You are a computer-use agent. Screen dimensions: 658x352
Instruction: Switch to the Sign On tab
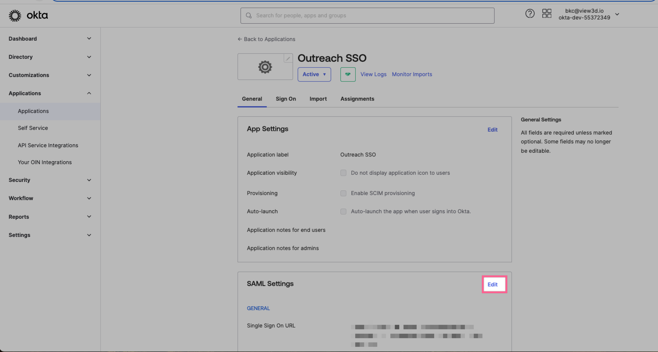286,99
